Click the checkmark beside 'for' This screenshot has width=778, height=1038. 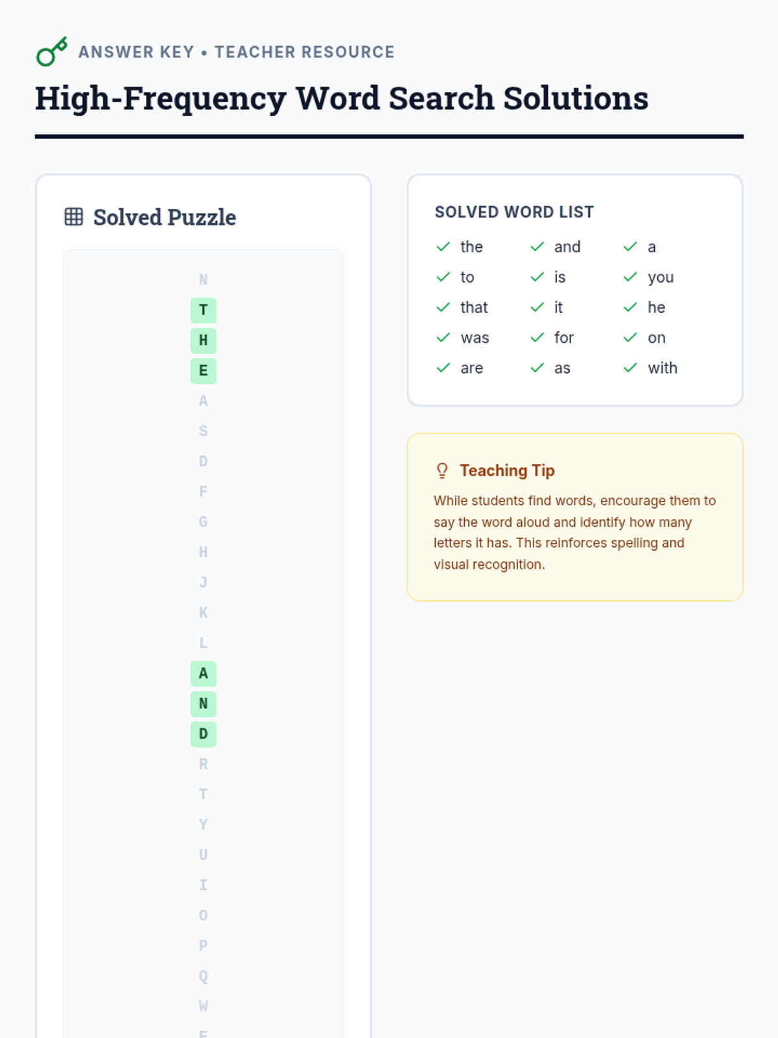coord(537,337)
